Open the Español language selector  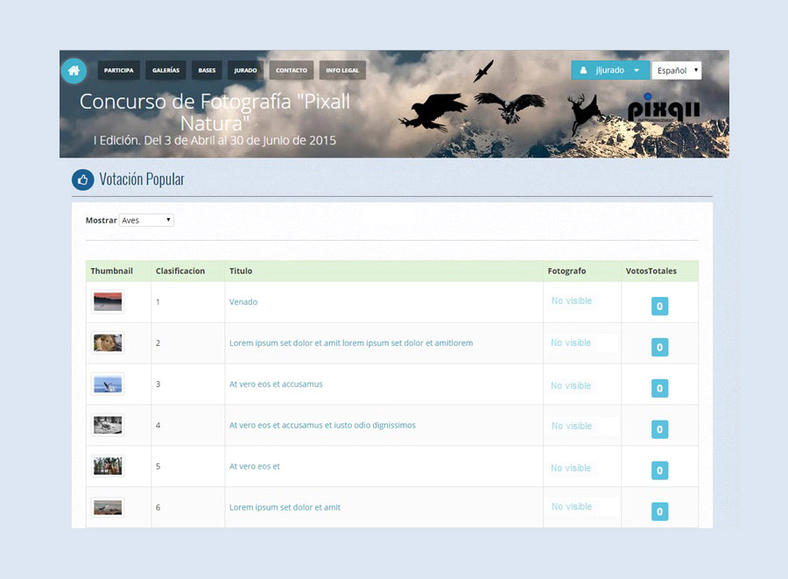pos(677,70)
